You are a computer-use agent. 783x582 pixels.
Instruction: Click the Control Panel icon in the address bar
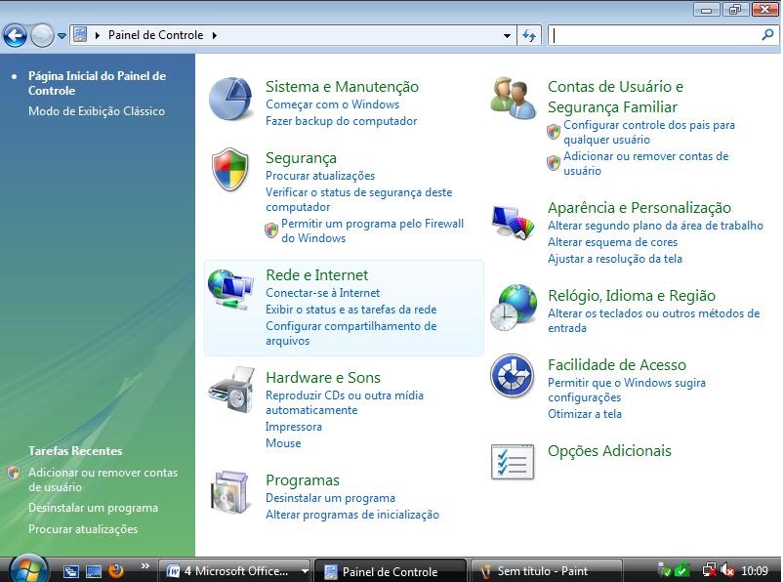click(x=80, y=34)
